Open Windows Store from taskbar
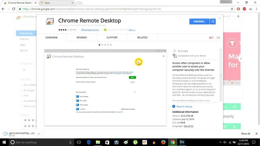 (x=107, y=142)
